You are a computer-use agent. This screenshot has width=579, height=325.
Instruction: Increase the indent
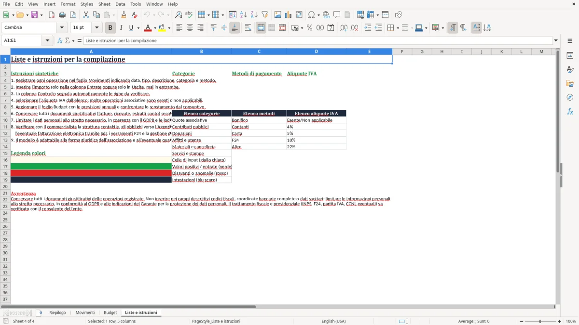(368, 28)
